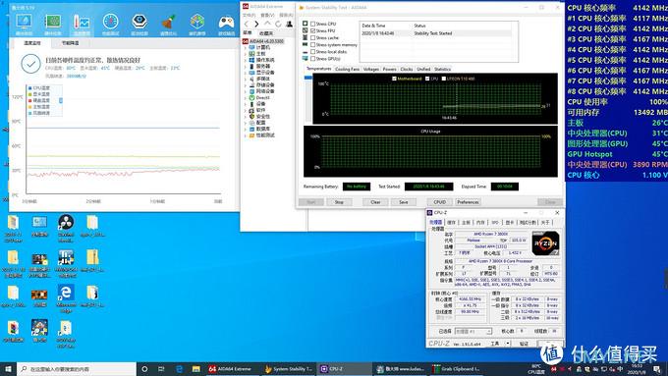The image size is (668, 376).
Task: Enable Stress system memory checkbox
Action: [313, 45]
